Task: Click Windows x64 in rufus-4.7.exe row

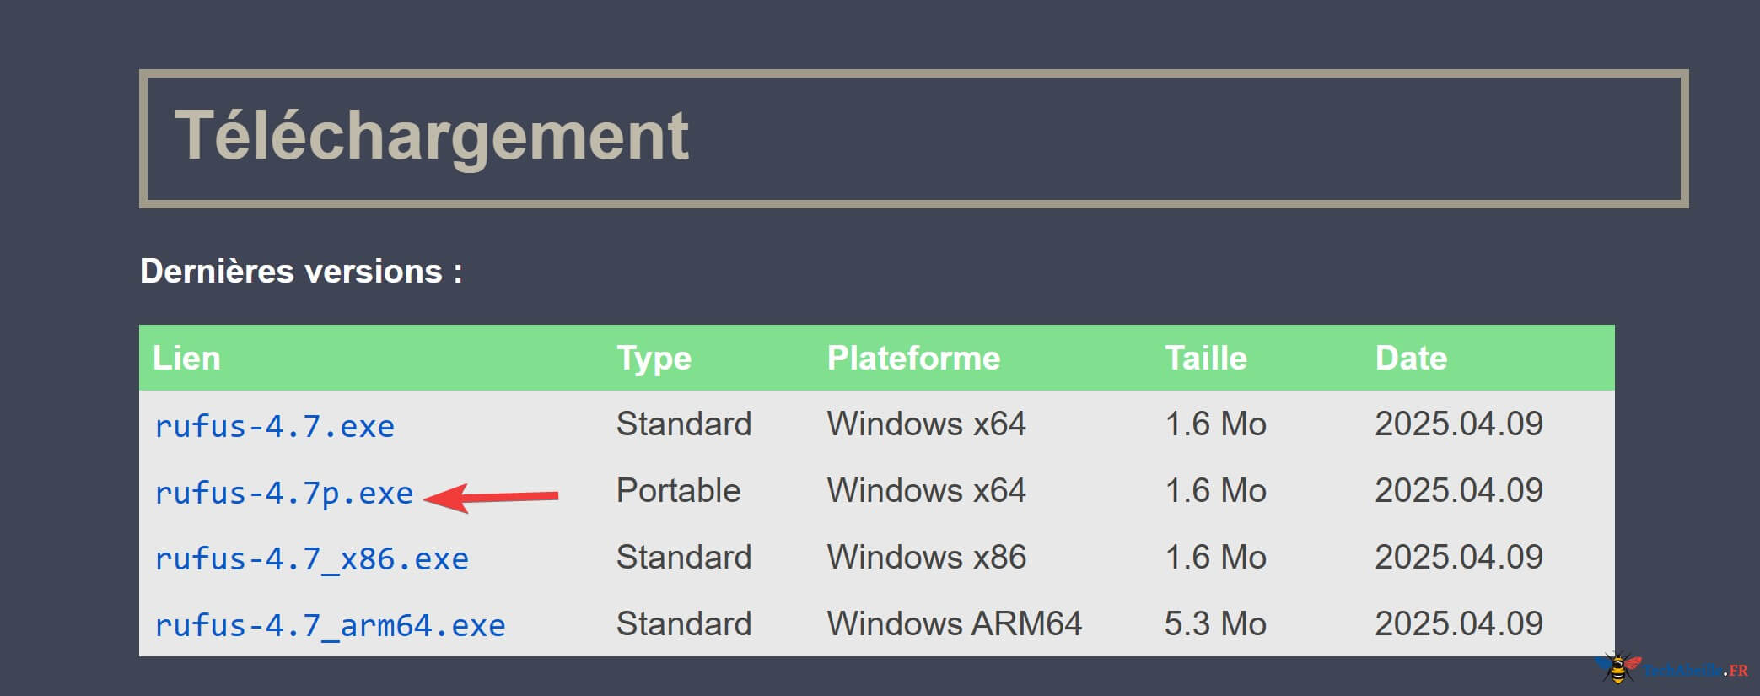Action: (926, 424)
